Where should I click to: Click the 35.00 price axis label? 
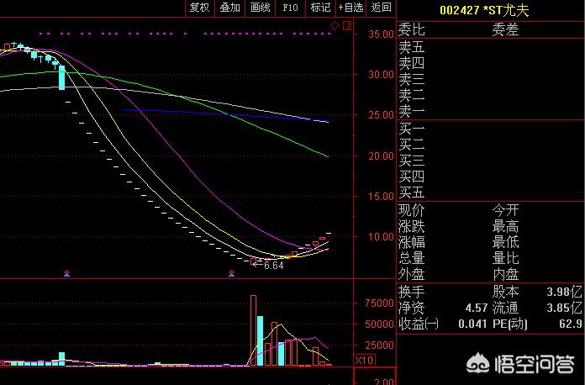(382, 34)
